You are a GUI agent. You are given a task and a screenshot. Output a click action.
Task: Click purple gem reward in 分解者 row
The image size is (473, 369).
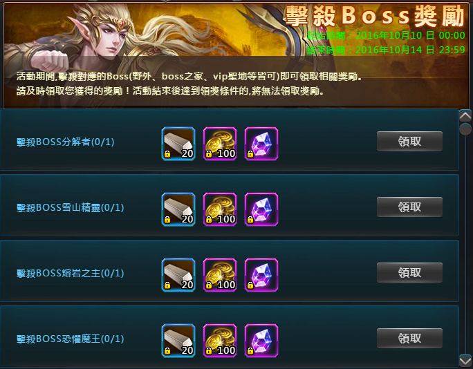261,144
